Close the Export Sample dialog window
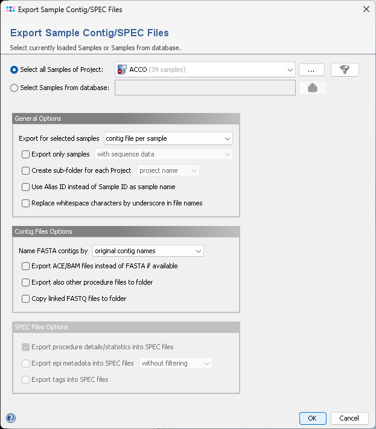The width and height of the screenshot is (376, 429). 365,10
